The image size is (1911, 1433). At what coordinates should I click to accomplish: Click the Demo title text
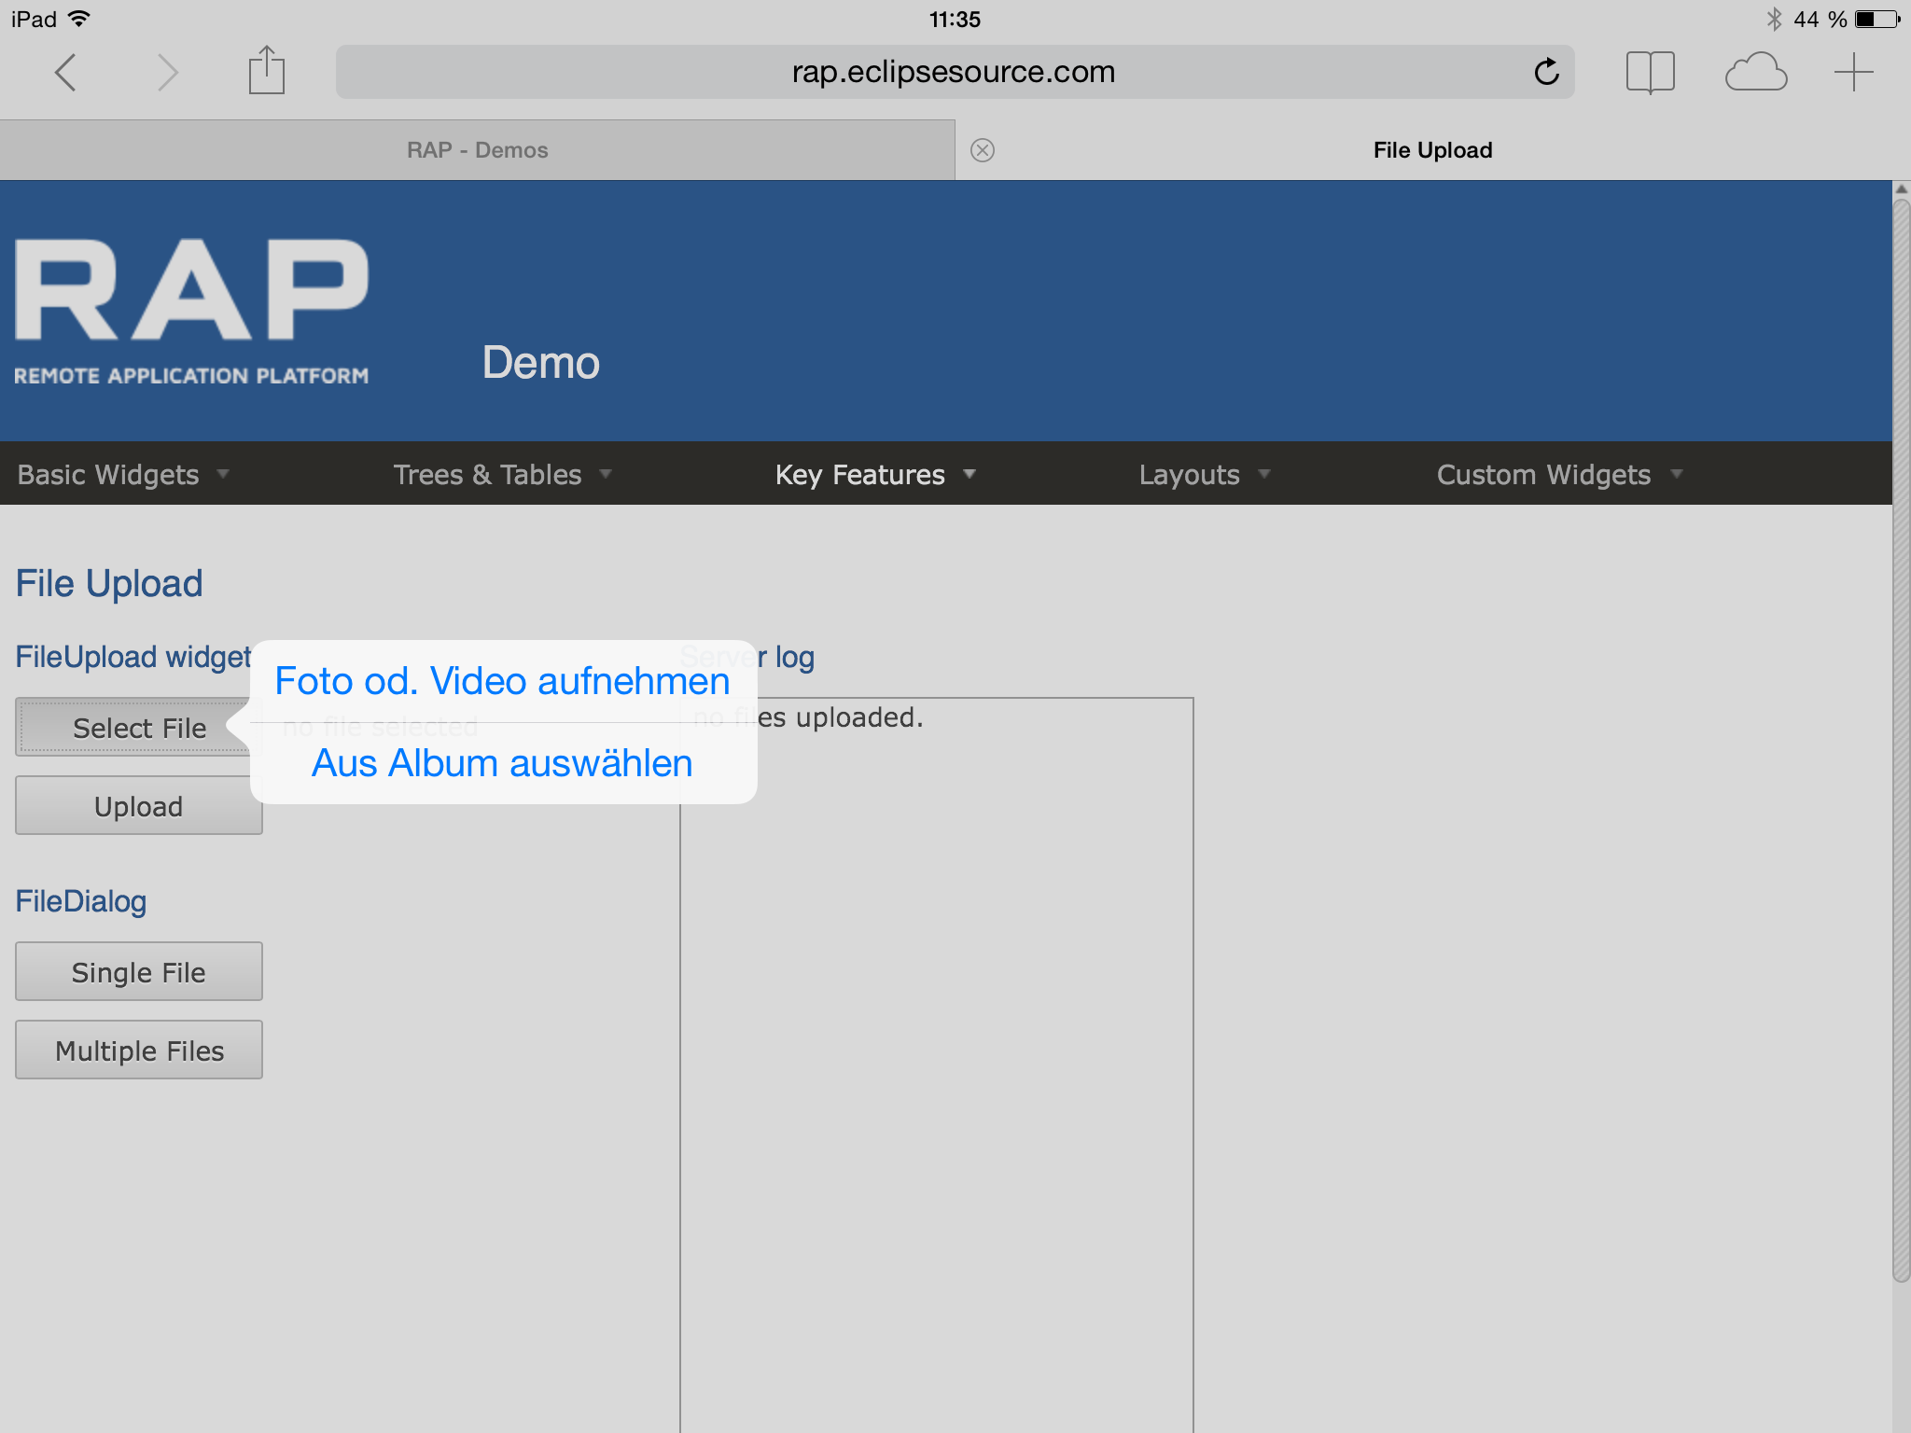(x=540, y=362)
